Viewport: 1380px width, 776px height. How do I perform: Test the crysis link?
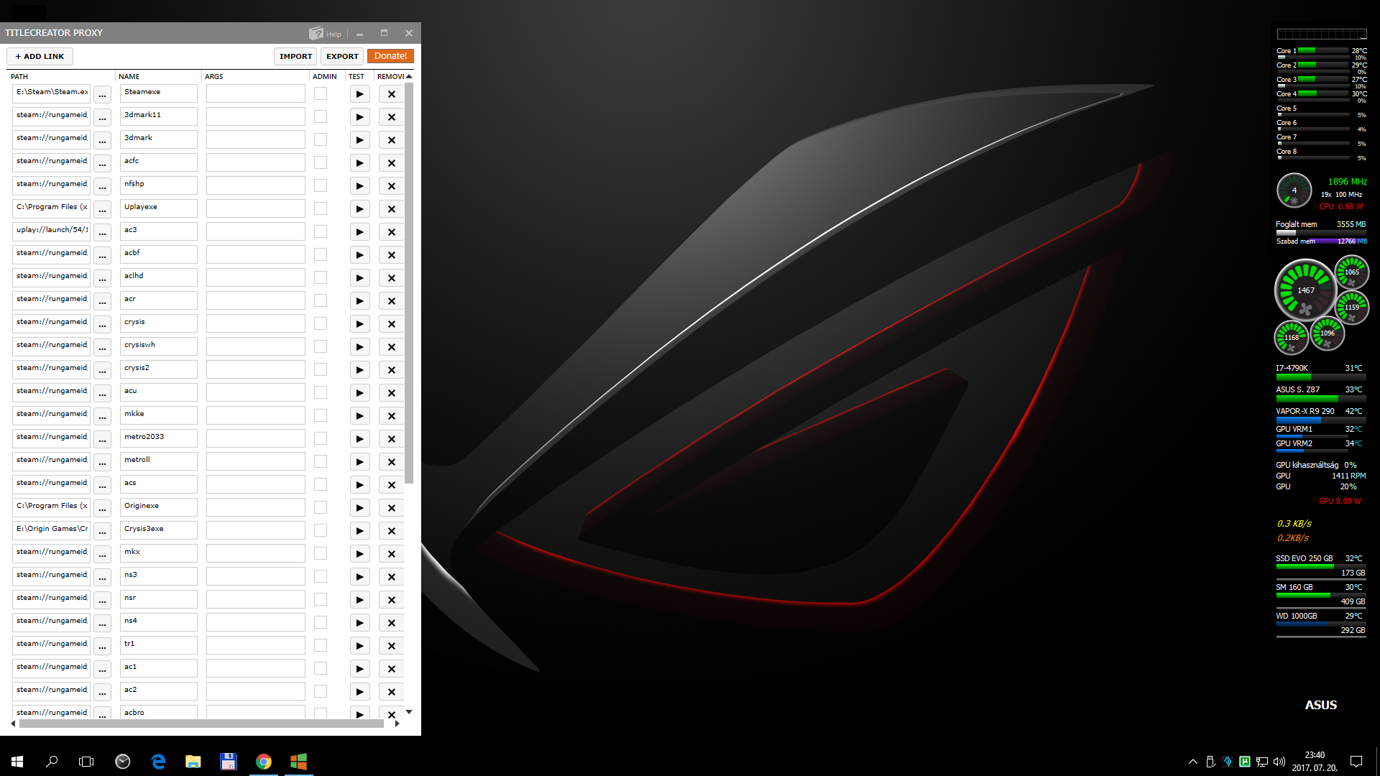[359, 324]
